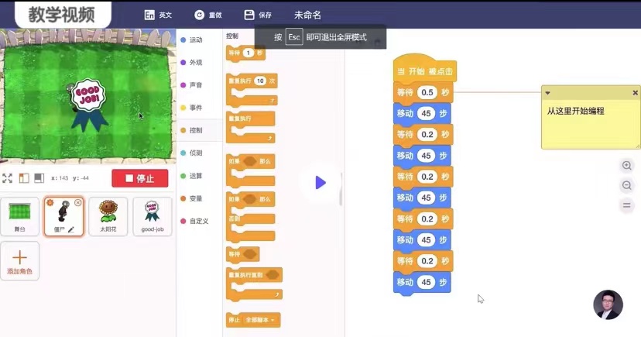Switch to large stage layout icon
This screenshot has height=337, width=641.
click(39, 178)
